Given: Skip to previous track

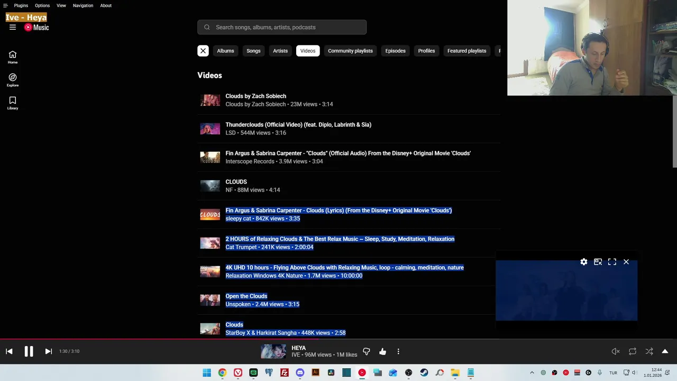Looking at the screenshot, I should click(9, 351).
